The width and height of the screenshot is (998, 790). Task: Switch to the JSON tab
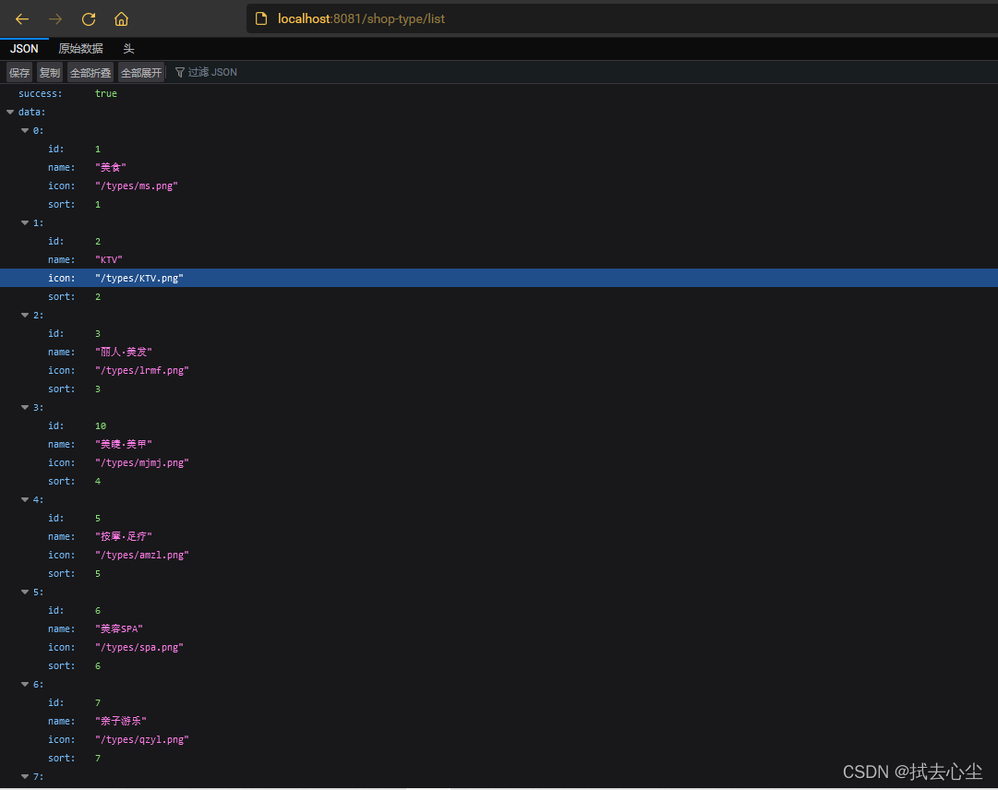pyautogui.click(x=24, y=48)
